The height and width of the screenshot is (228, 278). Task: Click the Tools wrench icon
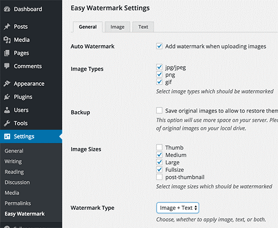pos(7,123)
